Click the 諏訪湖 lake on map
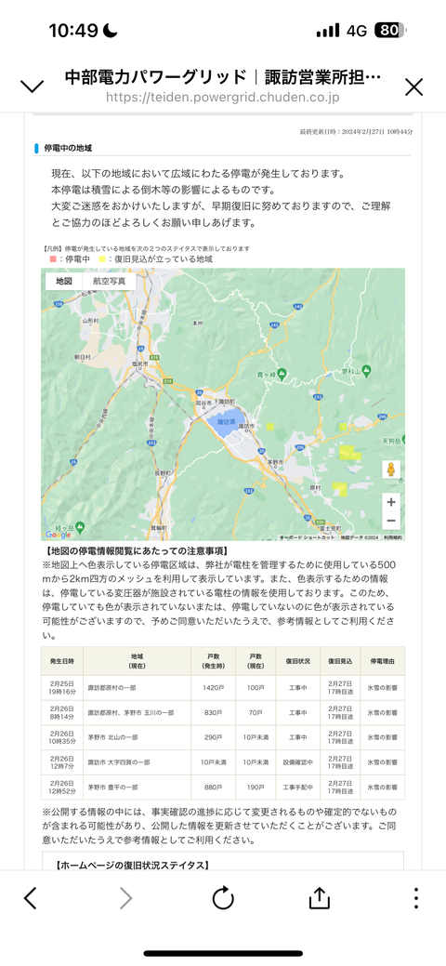 point(222,425)
